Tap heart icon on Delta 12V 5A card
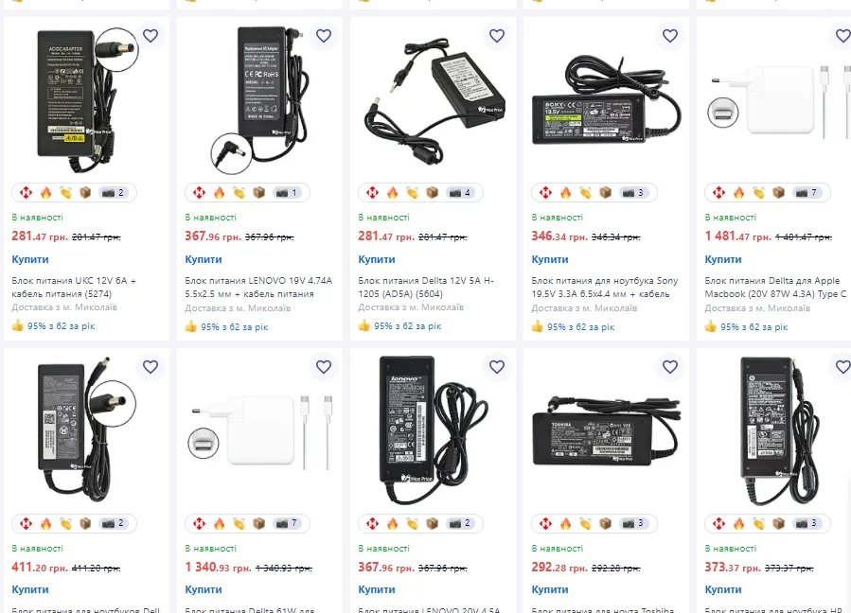 497,36
